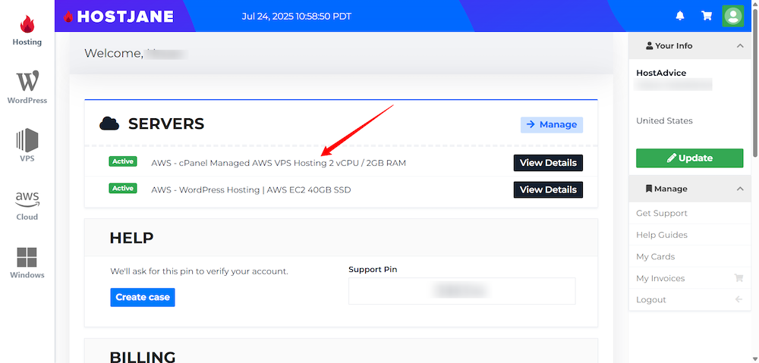Click the Active badge on WordPress Hosting row

click(x=123, y=188)
